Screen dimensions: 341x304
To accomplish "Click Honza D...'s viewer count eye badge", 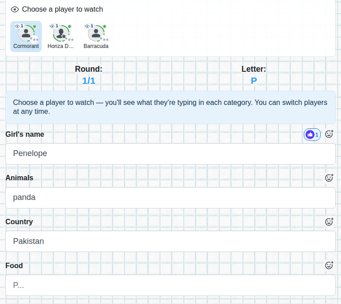I will (54, 26).
